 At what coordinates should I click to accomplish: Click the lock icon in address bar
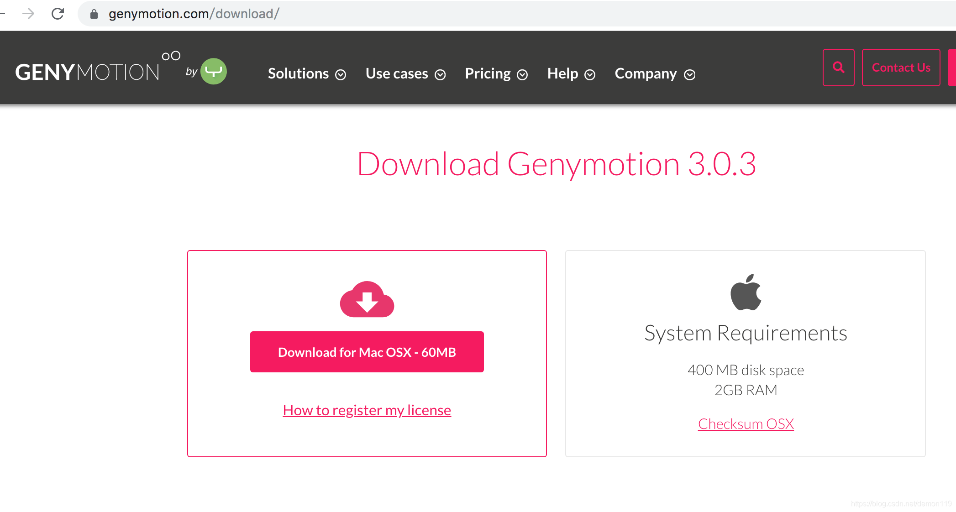click(94, 14)
